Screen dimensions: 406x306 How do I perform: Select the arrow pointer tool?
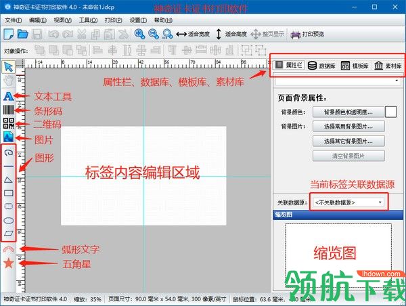9,67
